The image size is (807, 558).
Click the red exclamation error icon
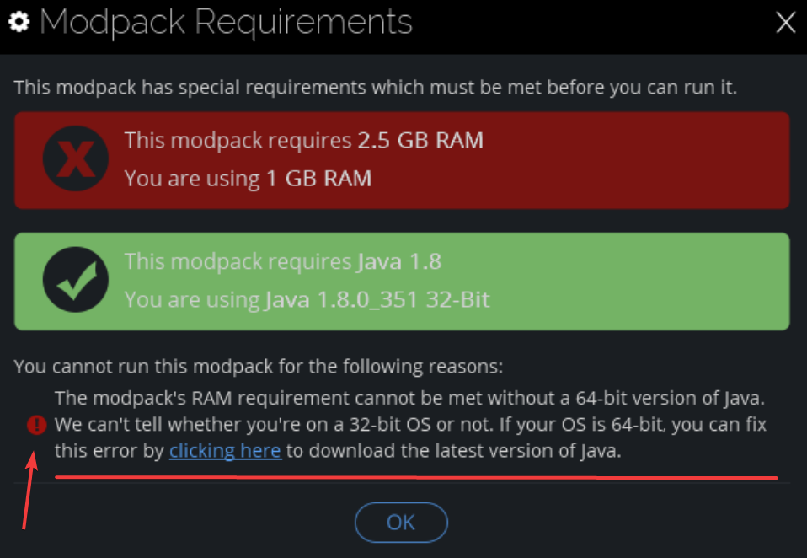(x=35, y=424)
